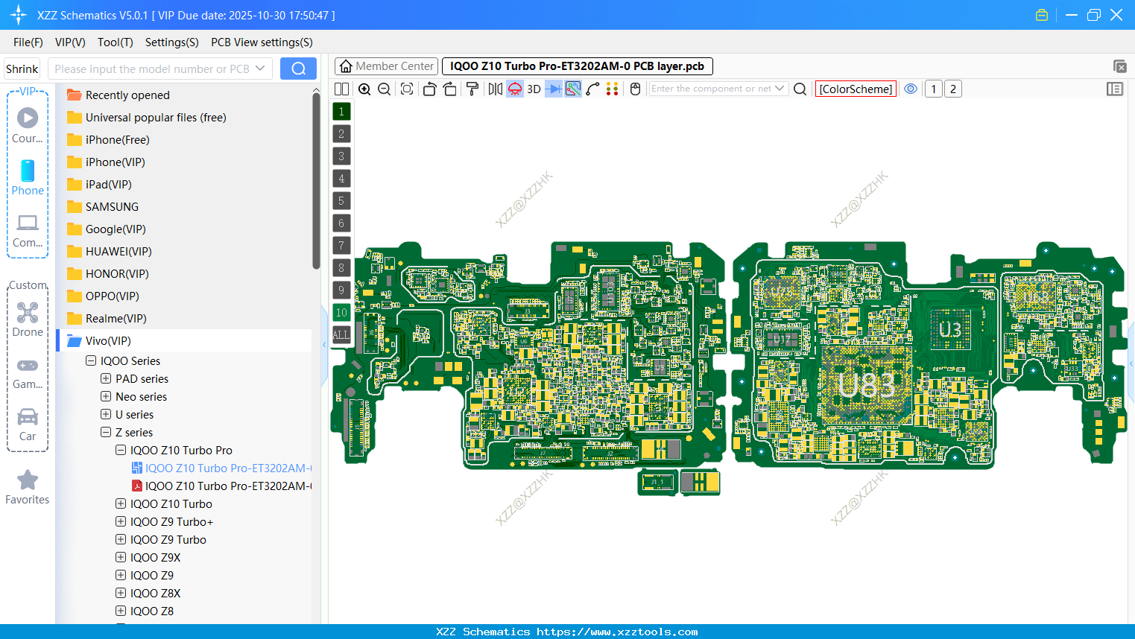The height and width of the screenshot is (639, 1135).
Task: Open the Settings(S) menu
Action: 172,42
